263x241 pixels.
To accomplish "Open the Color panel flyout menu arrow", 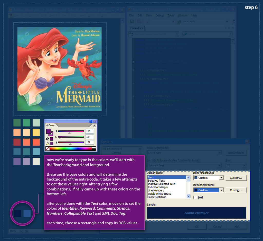I will [x=95, y=126].
